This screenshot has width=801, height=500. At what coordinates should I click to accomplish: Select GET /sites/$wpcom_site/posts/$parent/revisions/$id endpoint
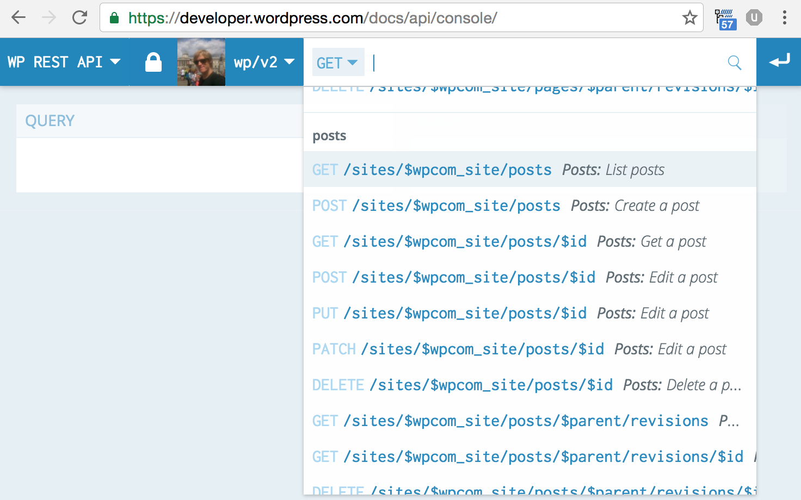pyautogui.click(x=530, y=457)
